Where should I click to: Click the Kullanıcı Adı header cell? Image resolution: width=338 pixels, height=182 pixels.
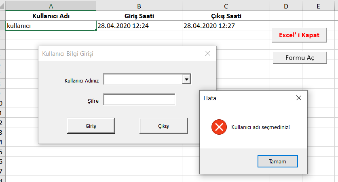pos(51,16)
